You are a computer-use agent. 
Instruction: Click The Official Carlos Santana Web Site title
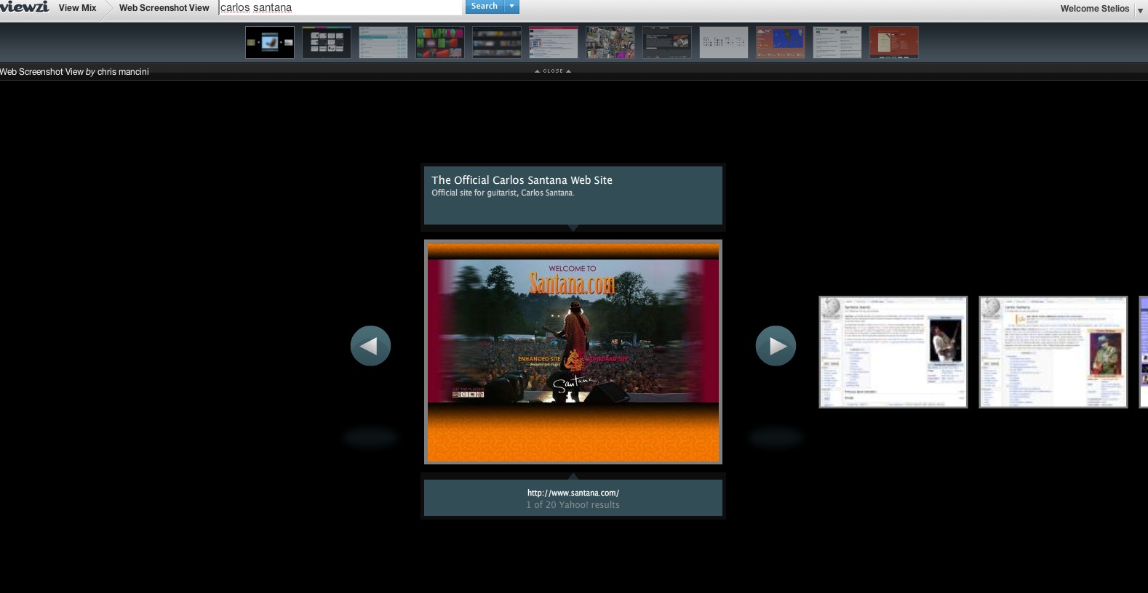point(522,180)
